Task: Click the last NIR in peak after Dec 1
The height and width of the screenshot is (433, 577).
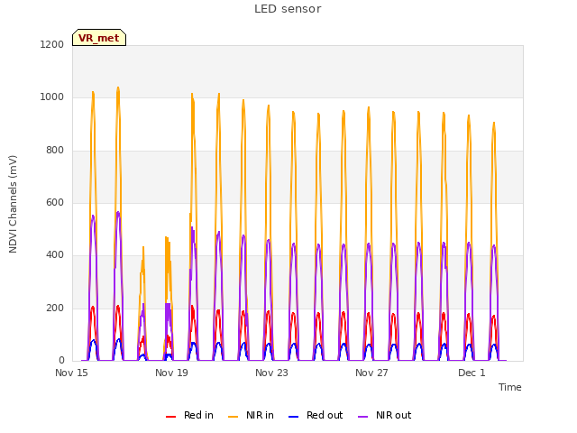Action: pos(494,123)
